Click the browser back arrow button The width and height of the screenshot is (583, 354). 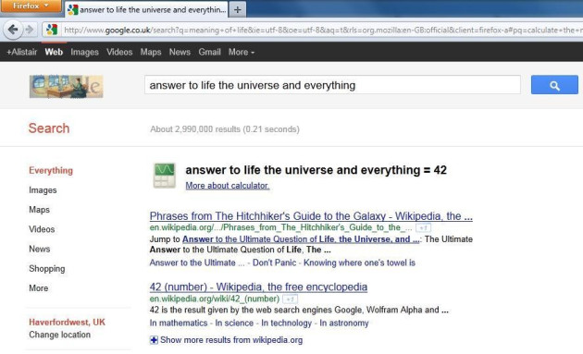coord(13,30)
